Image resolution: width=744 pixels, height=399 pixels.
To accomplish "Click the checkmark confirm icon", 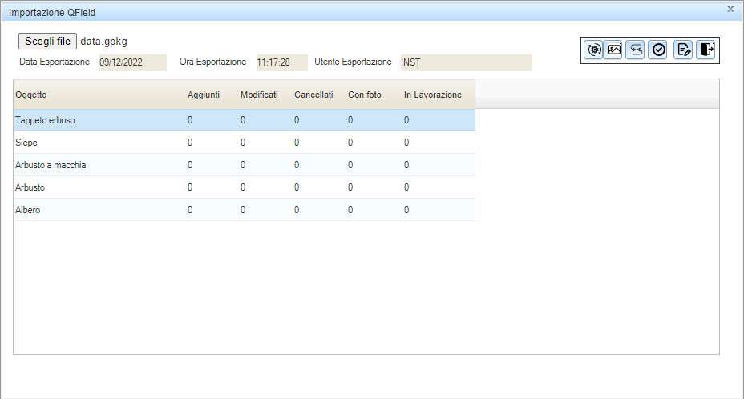I will 658,50.
